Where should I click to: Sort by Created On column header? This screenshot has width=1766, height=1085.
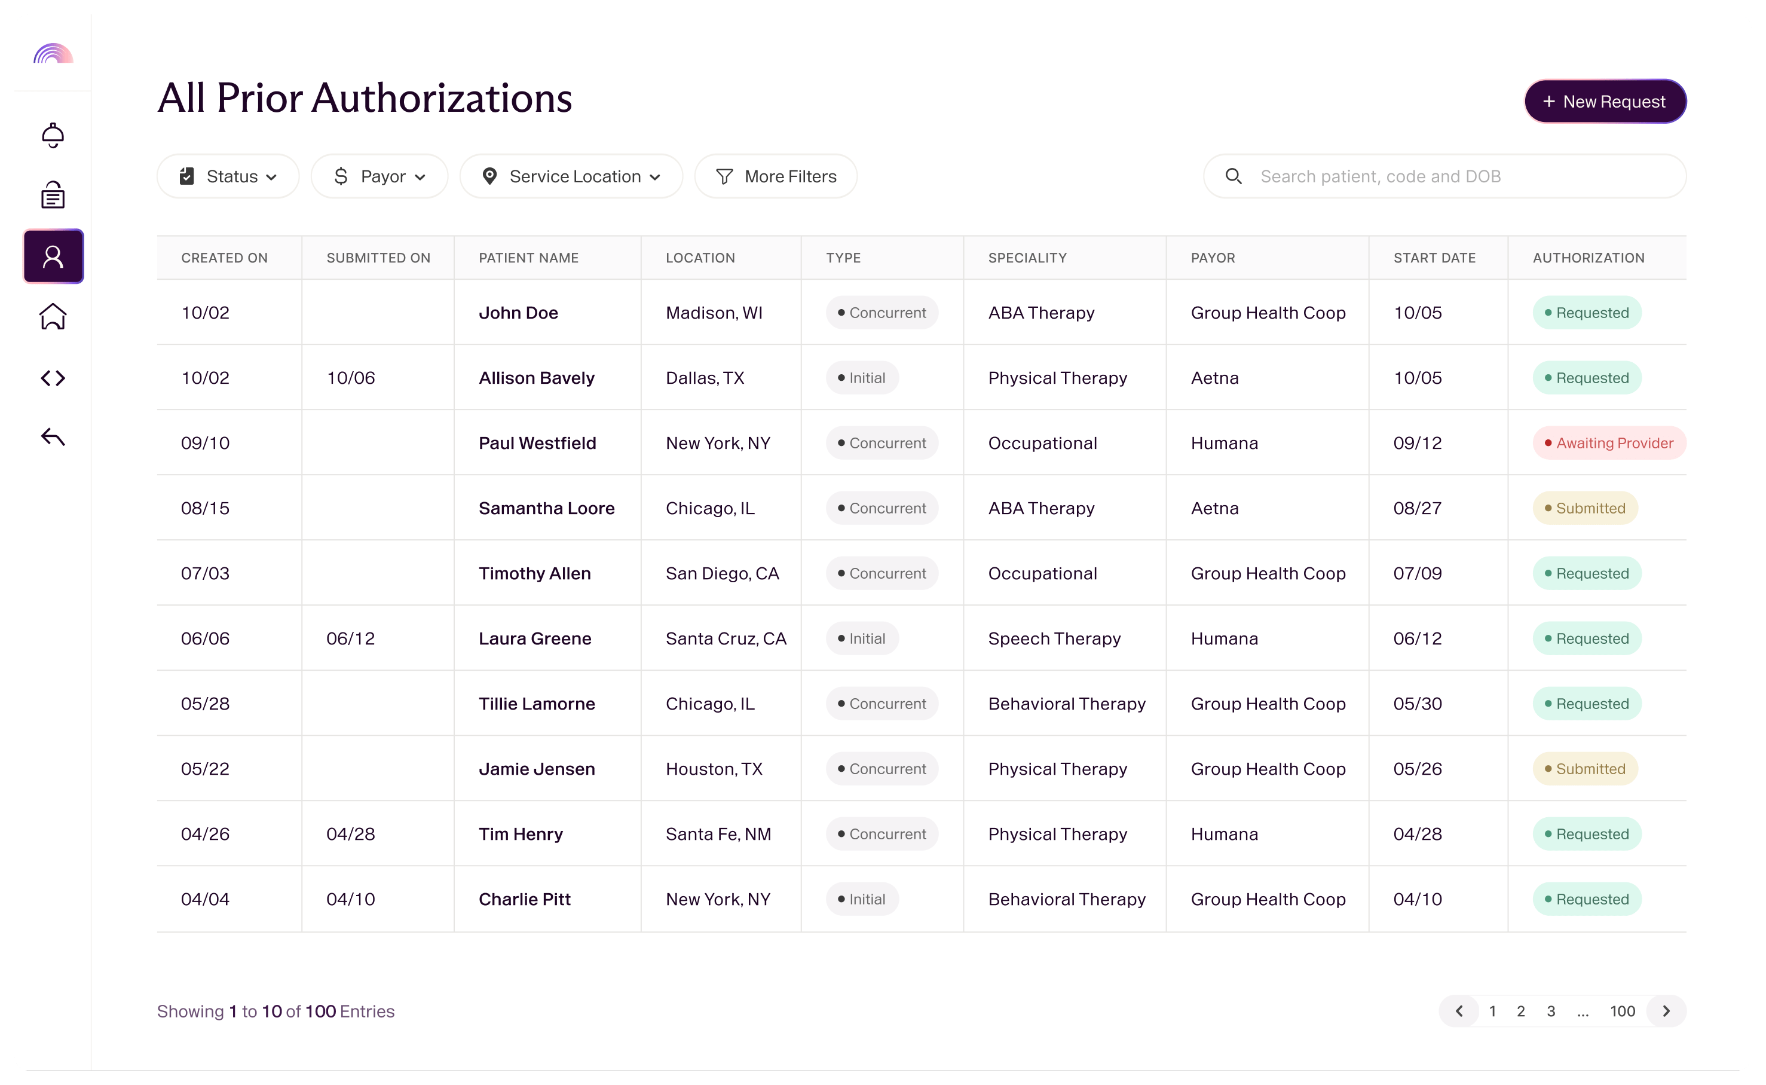tap(225, 258)
